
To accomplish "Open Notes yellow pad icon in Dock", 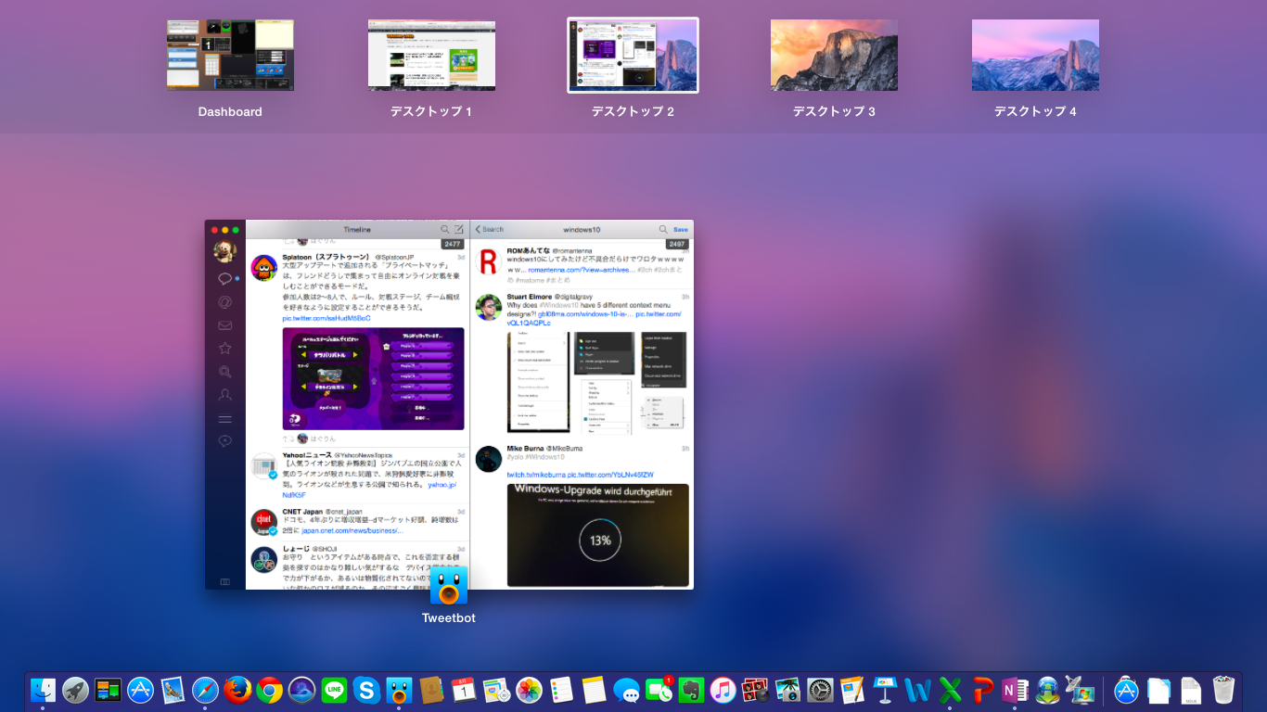I will pos(594,690).
